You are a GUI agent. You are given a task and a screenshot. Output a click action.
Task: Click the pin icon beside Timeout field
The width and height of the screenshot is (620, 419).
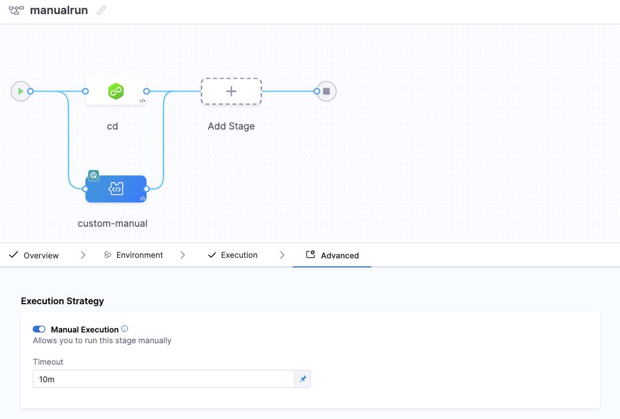(303, 379)
